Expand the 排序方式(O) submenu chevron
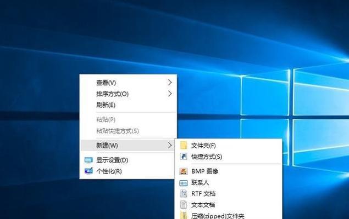This screenshot has width=349, height=219. [170, 94]
